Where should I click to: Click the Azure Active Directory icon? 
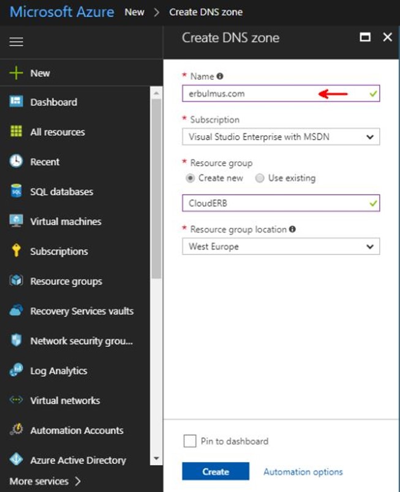(16, 460)
